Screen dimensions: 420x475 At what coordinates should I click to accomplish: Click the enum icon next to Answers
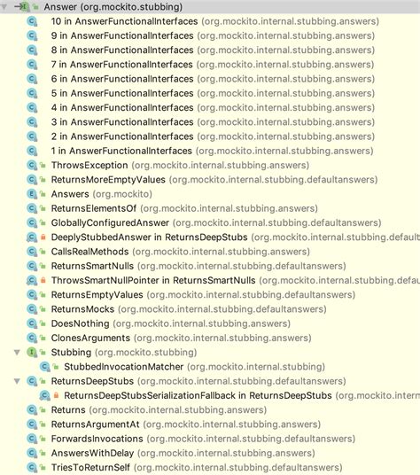pyautogui.click(x=32, y=194)
